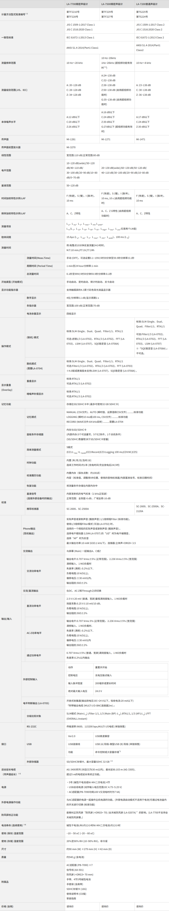169x911 pixels.
Task: Click the LA-7500精密声级计 column header
Action: click(112, 4)
